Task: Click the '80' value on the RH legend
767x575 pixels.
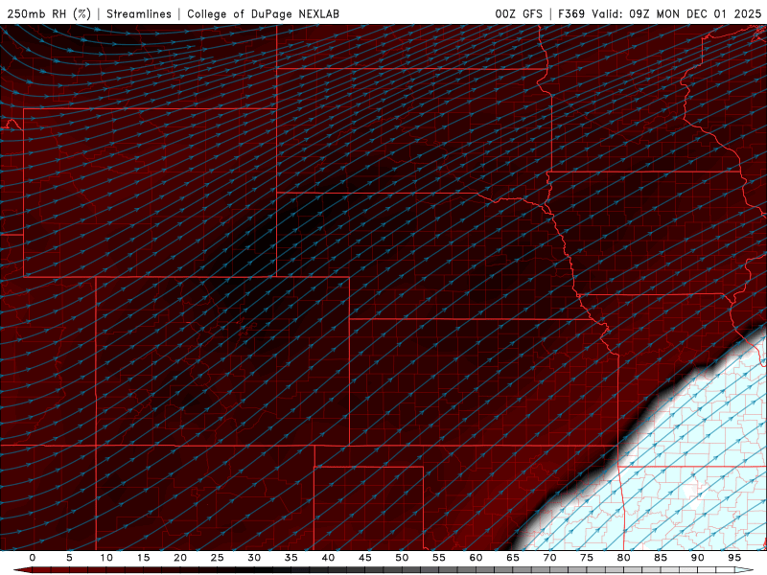Action: pos(624,558)
